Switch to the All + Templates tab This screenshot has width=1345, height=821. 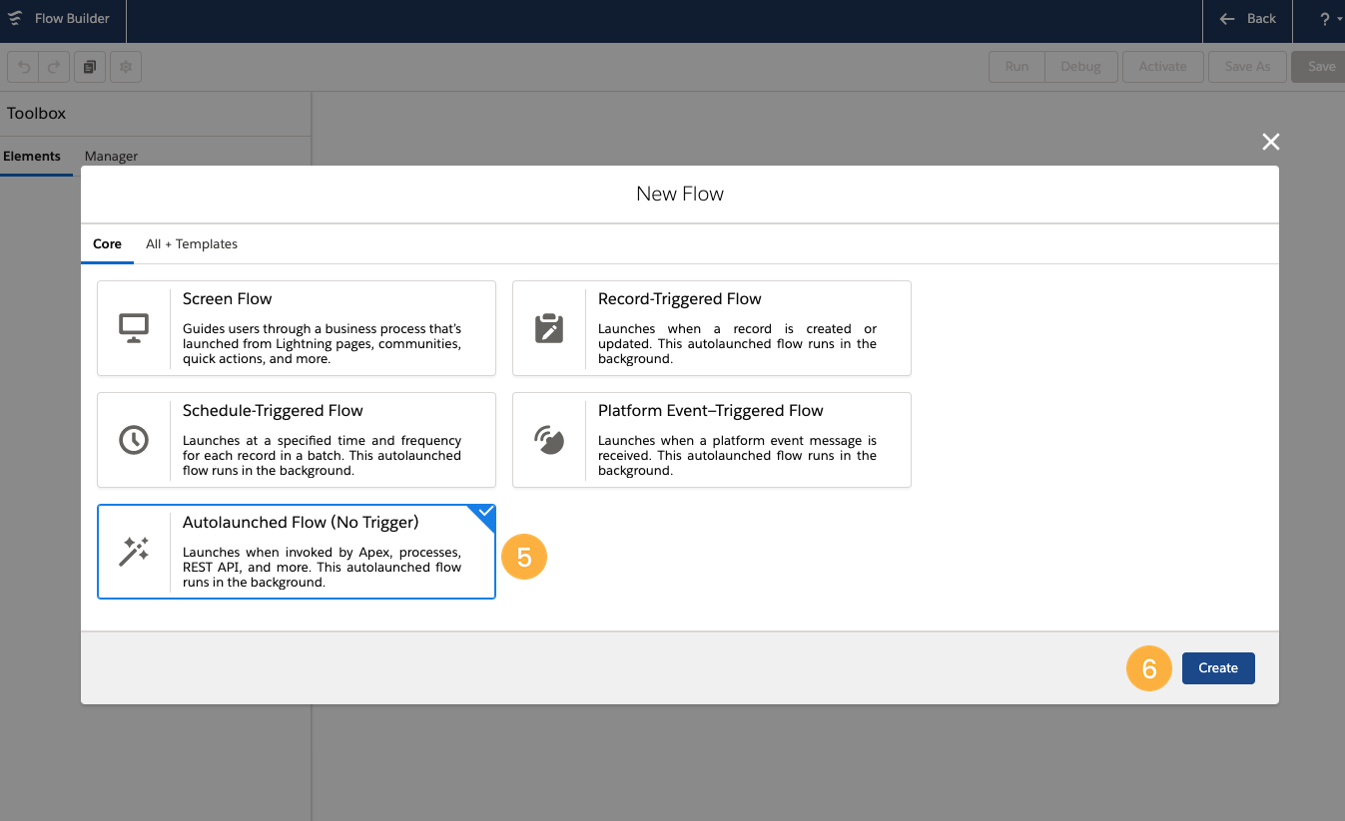(x=191, y=243)
